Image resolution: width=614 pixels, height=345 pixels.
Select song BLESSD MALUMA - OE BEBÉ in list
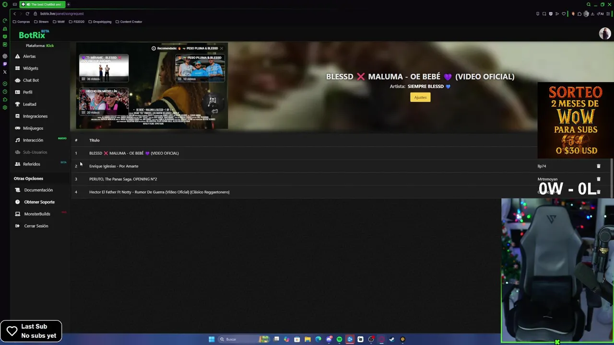tap(134, 153)
